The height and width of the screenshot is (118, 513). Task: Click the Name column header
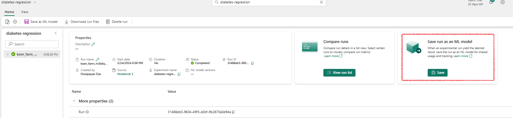(x=76, y=91)
